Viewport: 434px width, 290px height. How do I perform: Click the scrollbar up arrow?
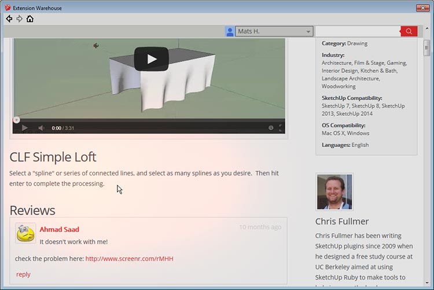pos(426,28)
